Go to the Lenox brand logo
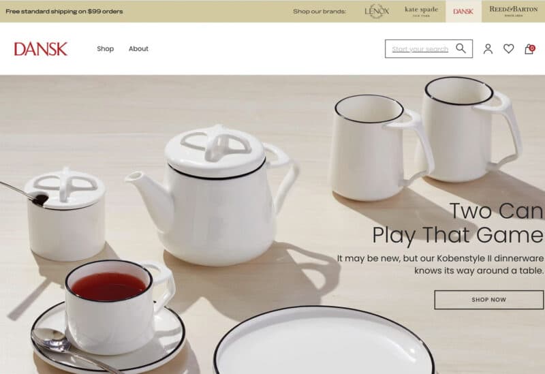Screen dimensions: 545x374 click(377, 11)
